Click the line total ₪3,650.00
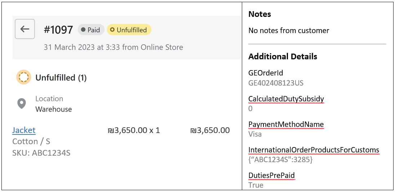Screen dimensions: 395x192 pos(210,131)
